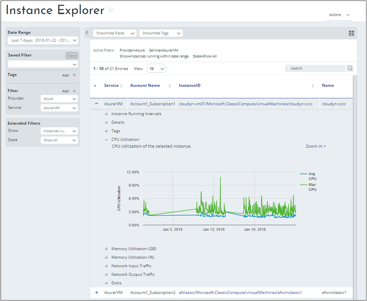Click the Add label next to Tags
The height and width of the screenshot is (301, 367).
click(65, 75)
